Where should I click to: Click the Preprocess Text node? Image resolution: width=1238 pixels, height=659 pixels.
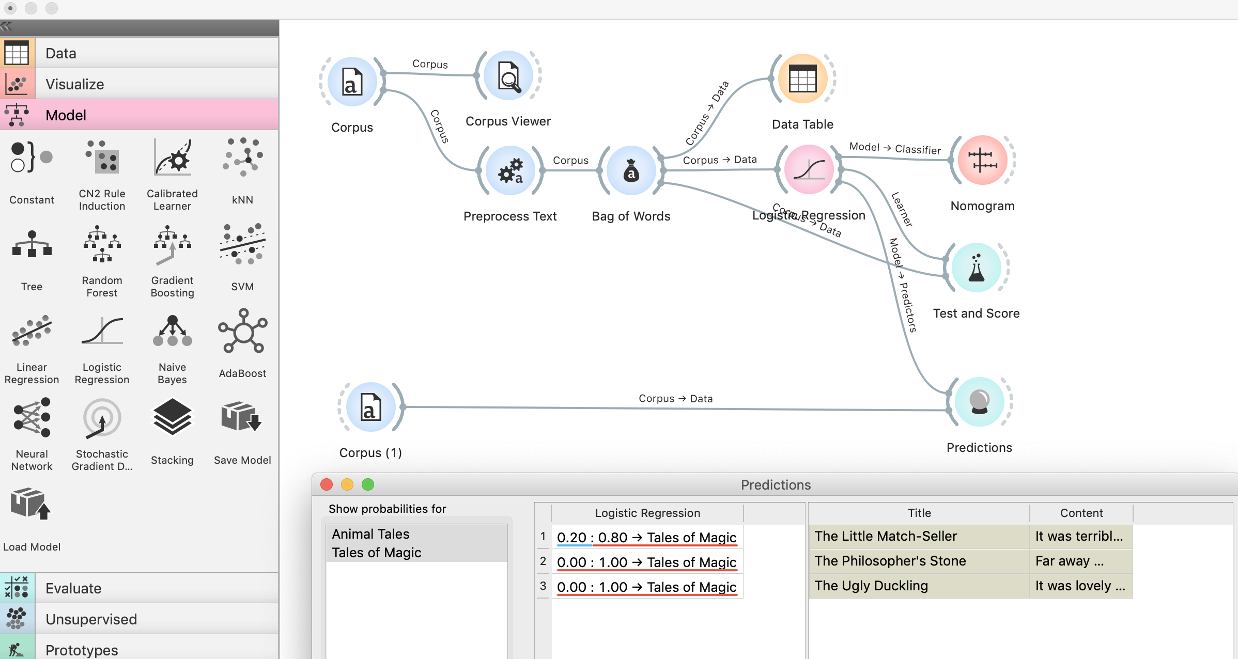point(509,171)
